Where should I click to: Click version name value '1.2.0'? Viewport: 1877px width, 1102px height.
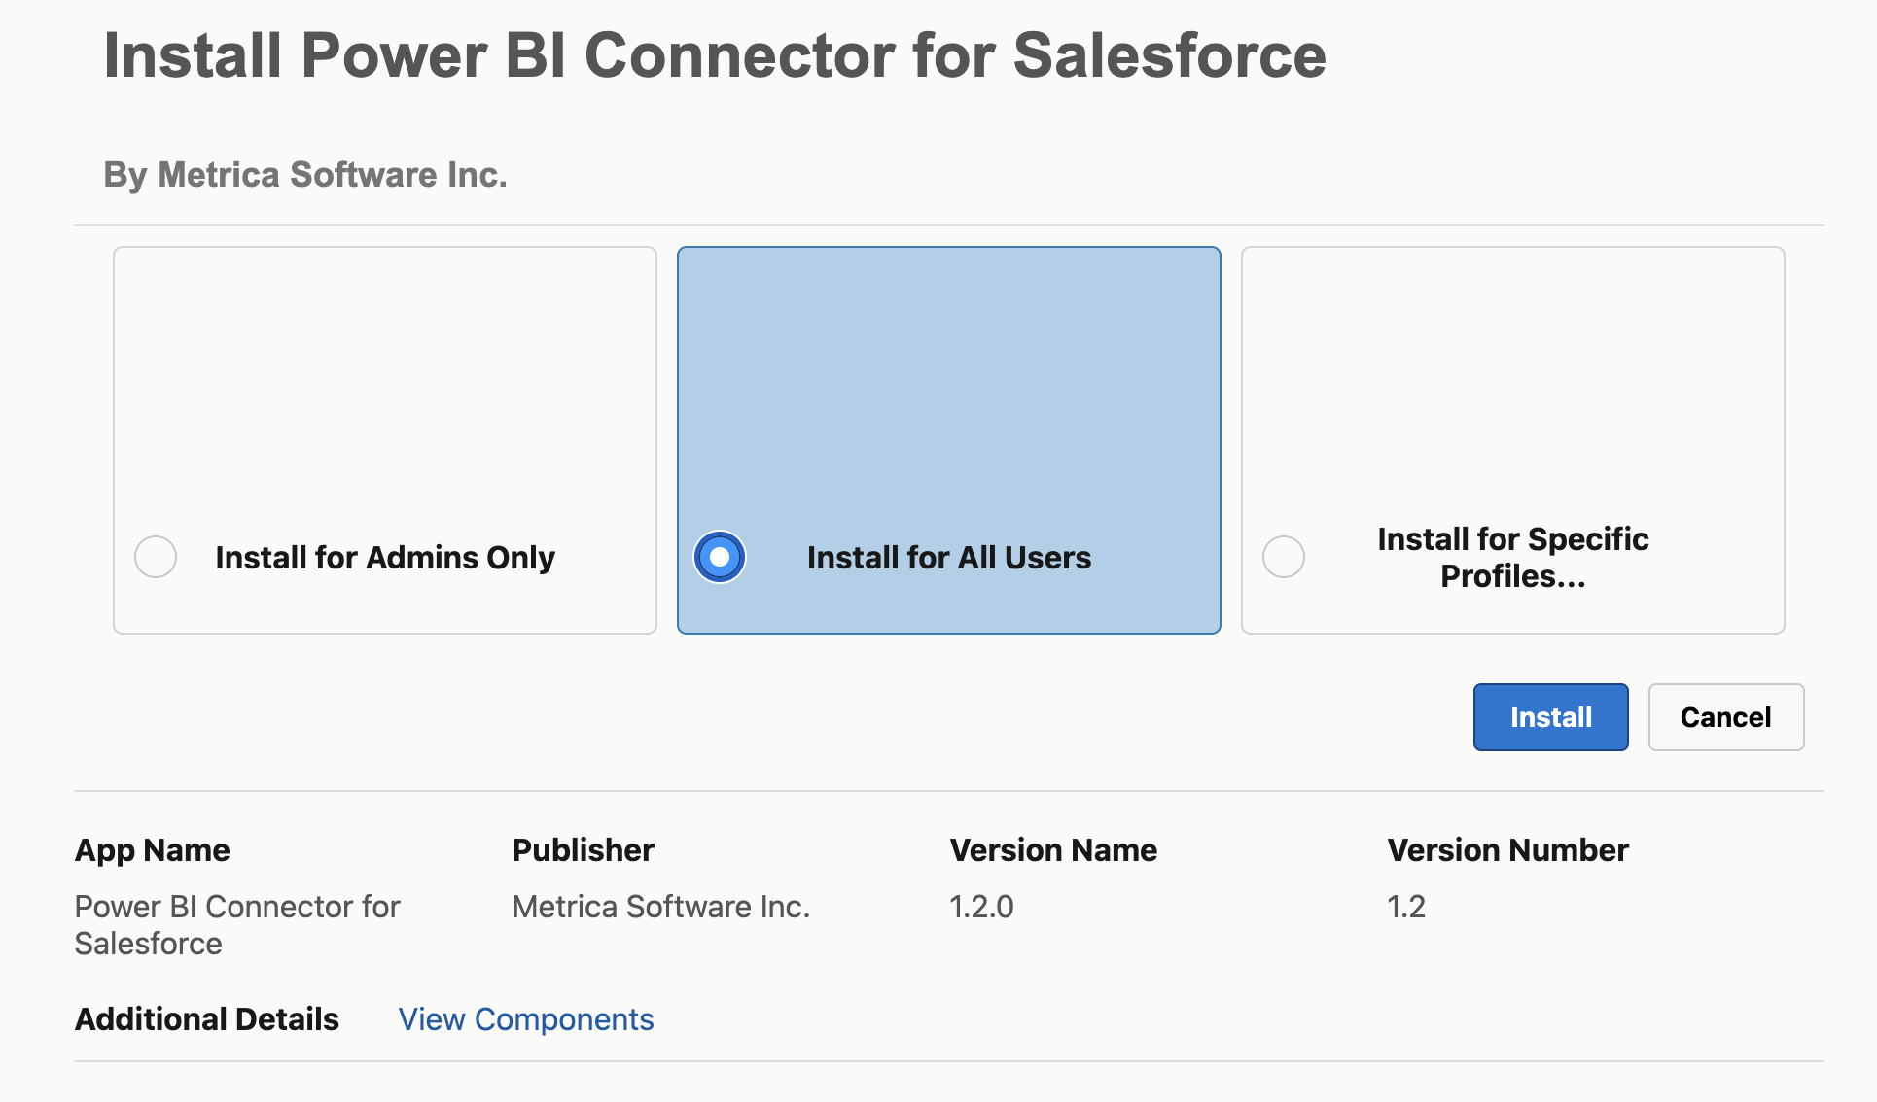pyautogui.click(x=982, y=907)
